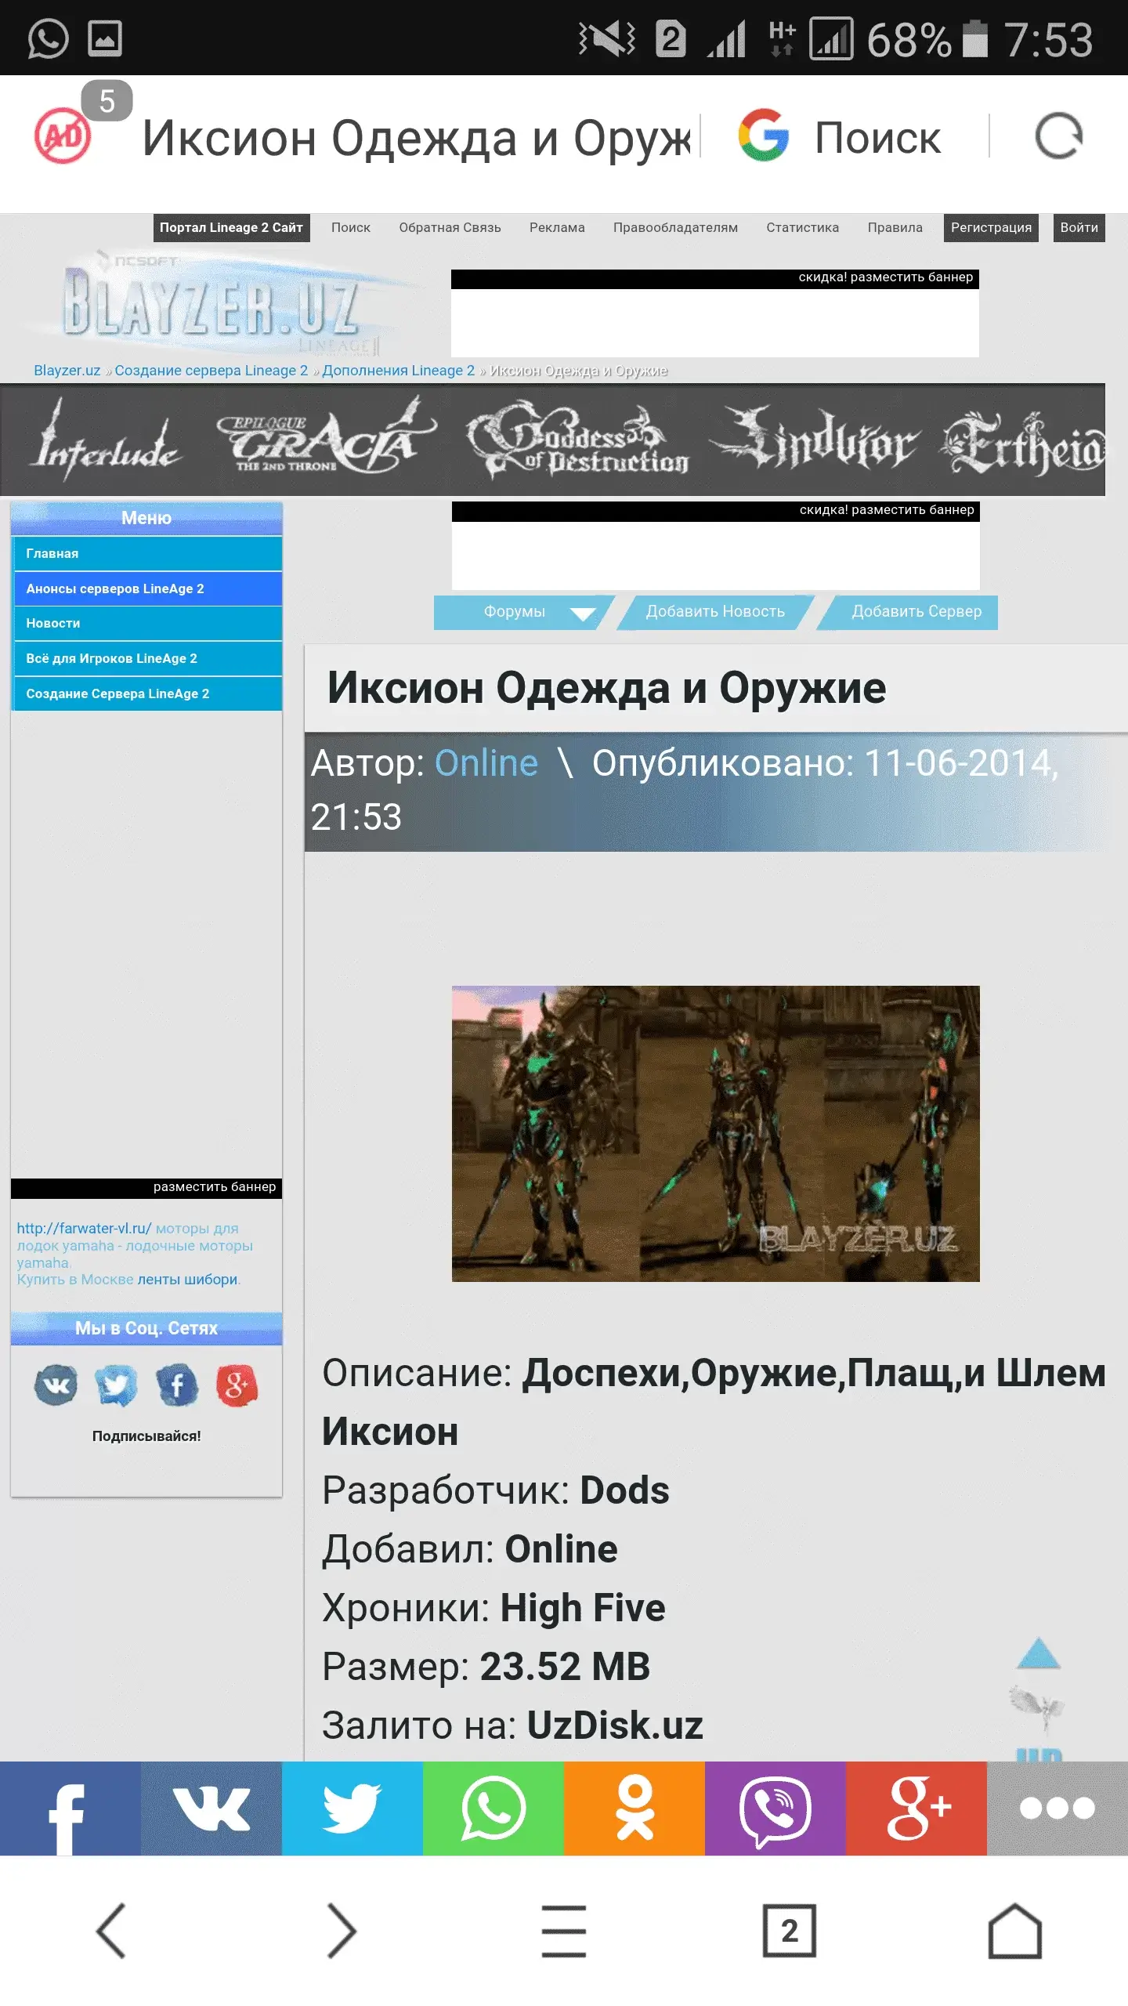
Task: Open the browser hamburger menu
Action: [564, 1931]
